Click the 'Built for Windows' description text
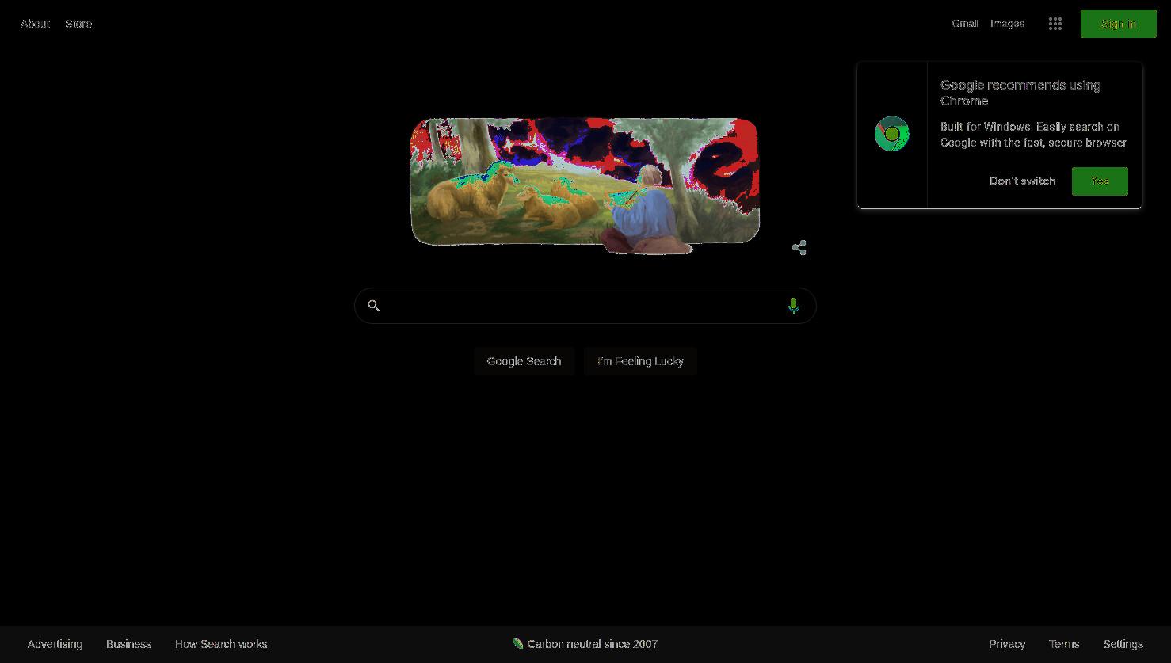The image size is (1171, 663). tap(1033, 135)
